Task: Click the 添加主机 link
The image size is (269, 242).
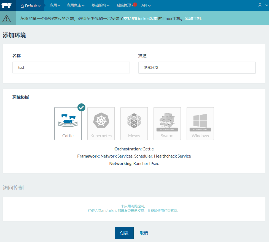Action: click(193, 18)
